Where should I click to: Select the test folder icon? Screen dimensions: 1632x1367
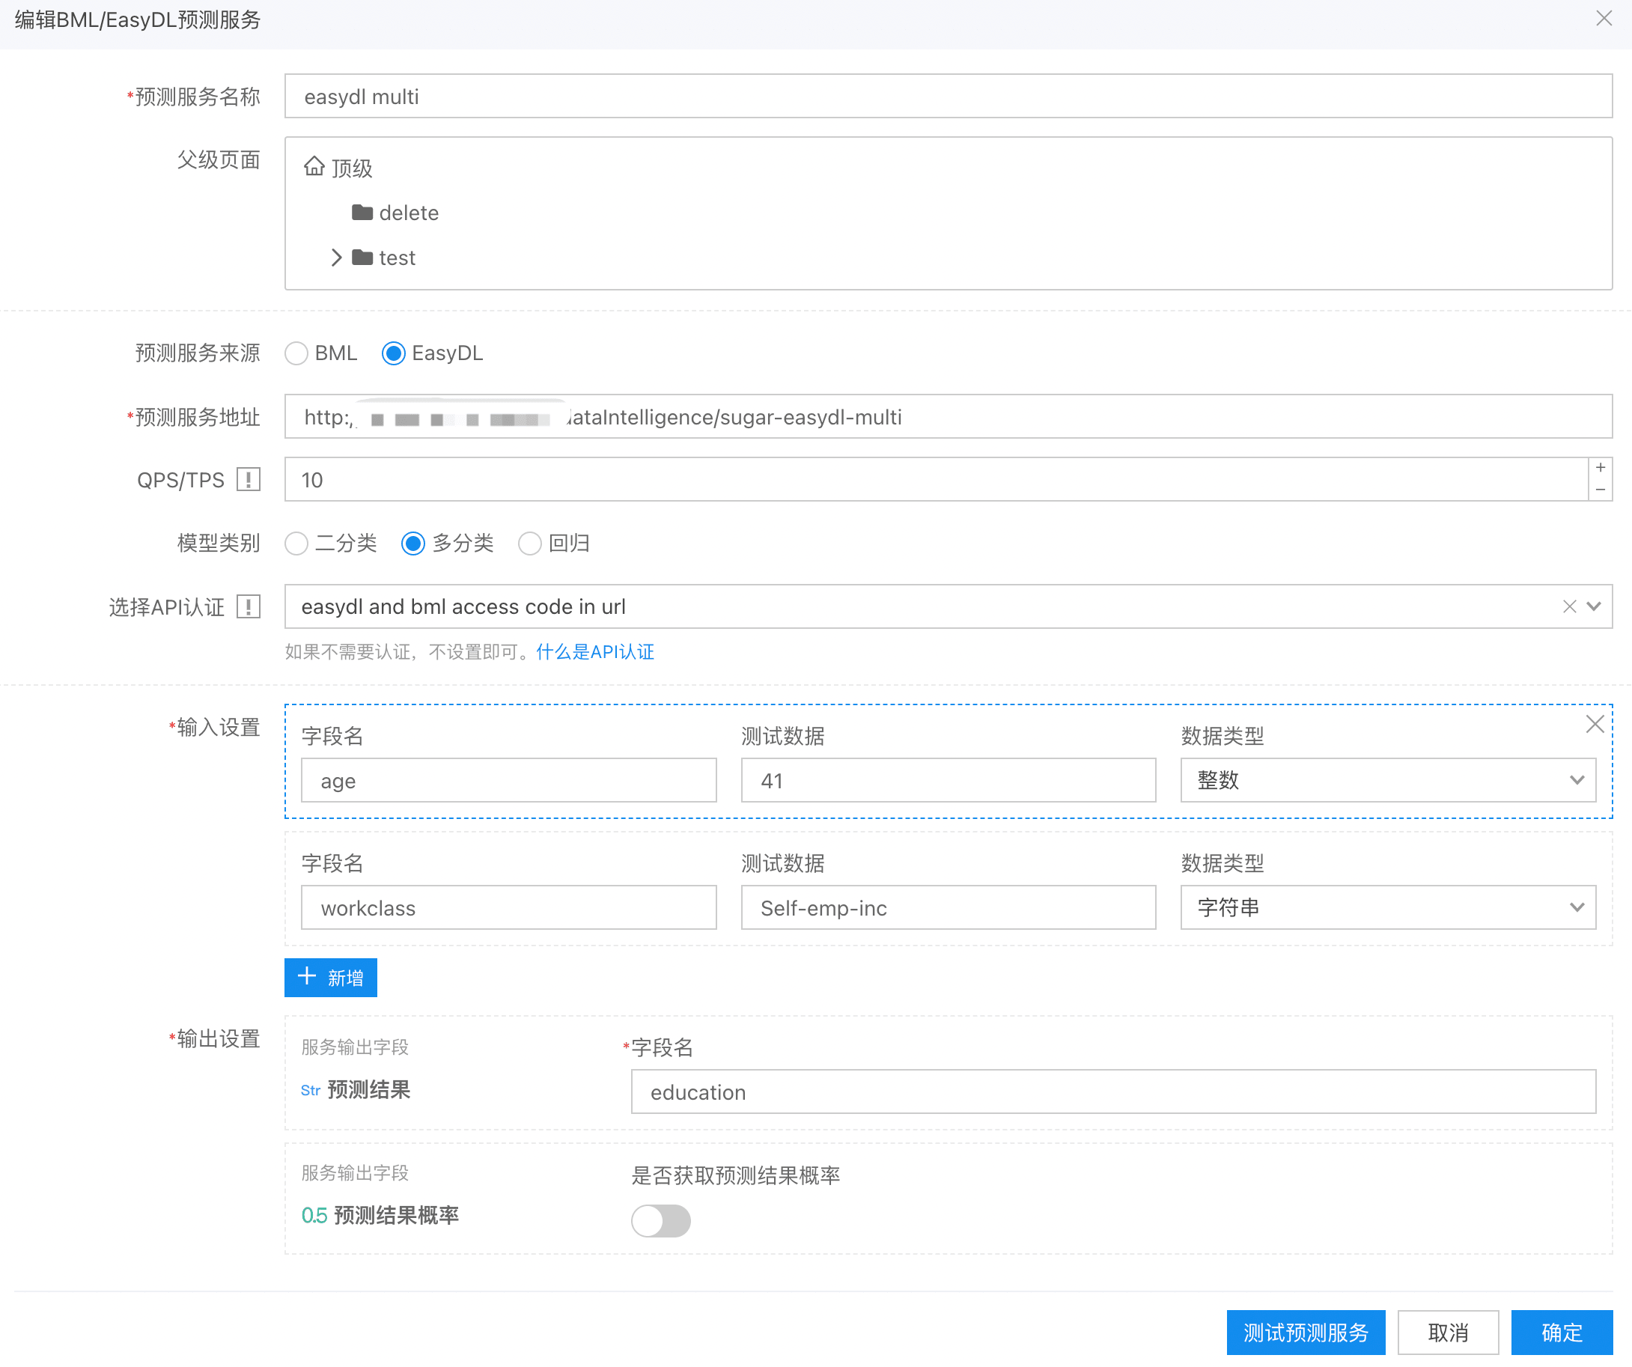pos(362,258)
